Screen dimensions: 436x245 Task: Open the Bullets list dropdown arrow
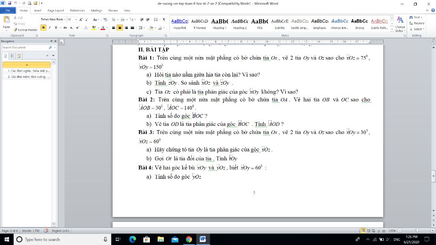(118, 20)
